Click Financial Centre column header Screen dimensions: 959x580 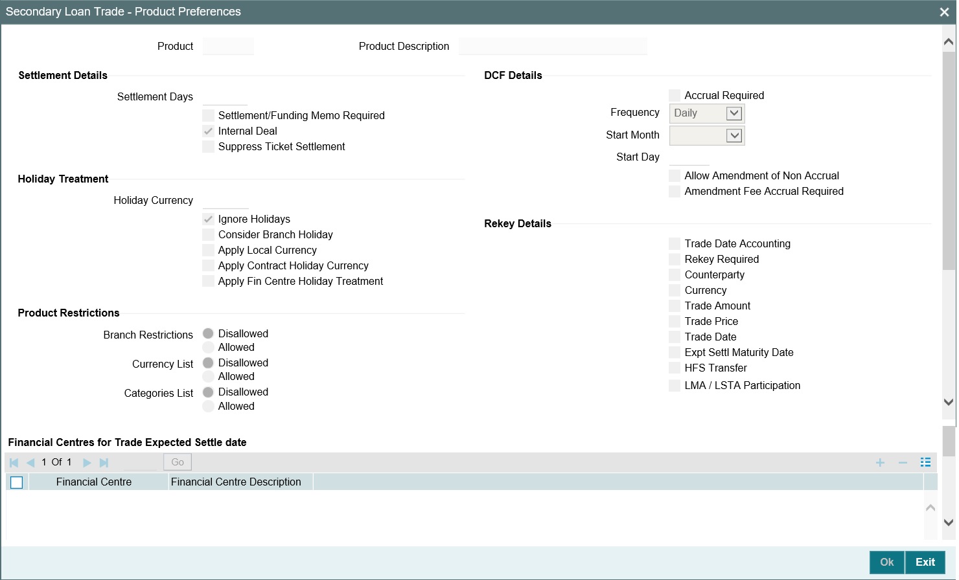[98, 482]
